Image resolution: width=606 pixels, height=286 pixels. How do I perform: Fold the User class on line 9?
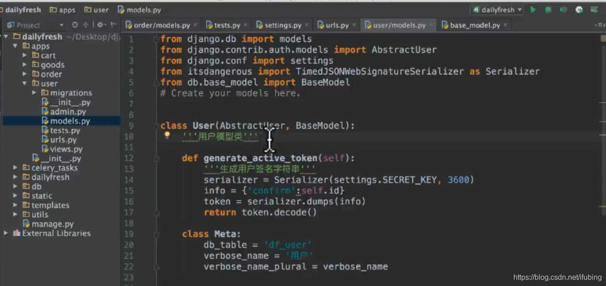coord(156,125)
